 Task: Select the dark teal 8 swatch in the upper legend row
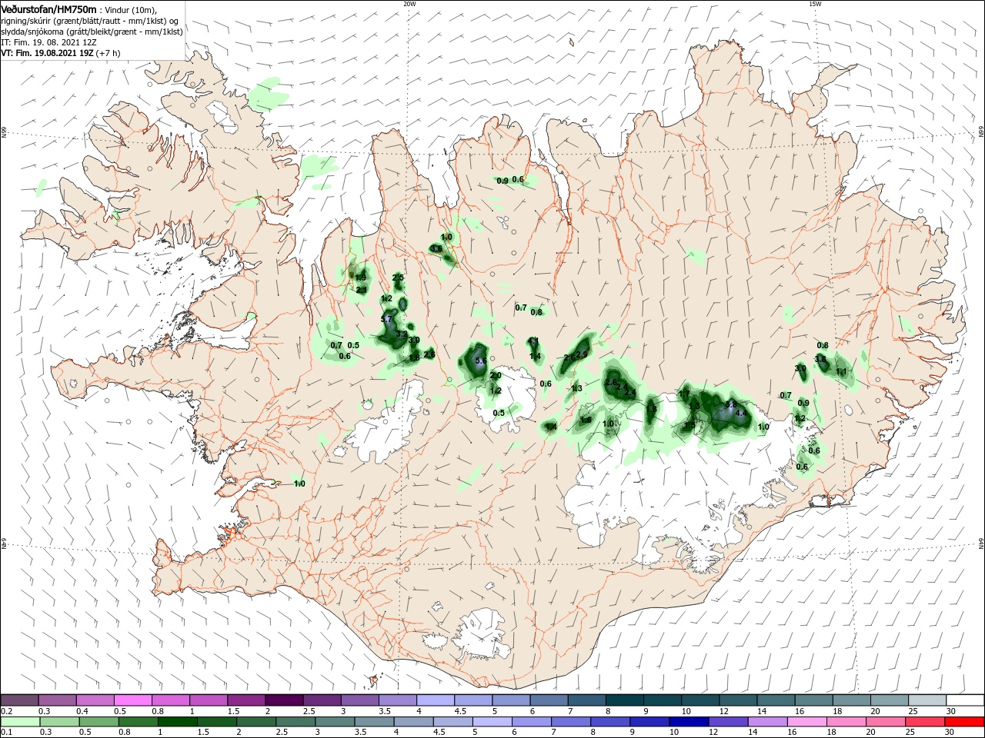(623, 700)
